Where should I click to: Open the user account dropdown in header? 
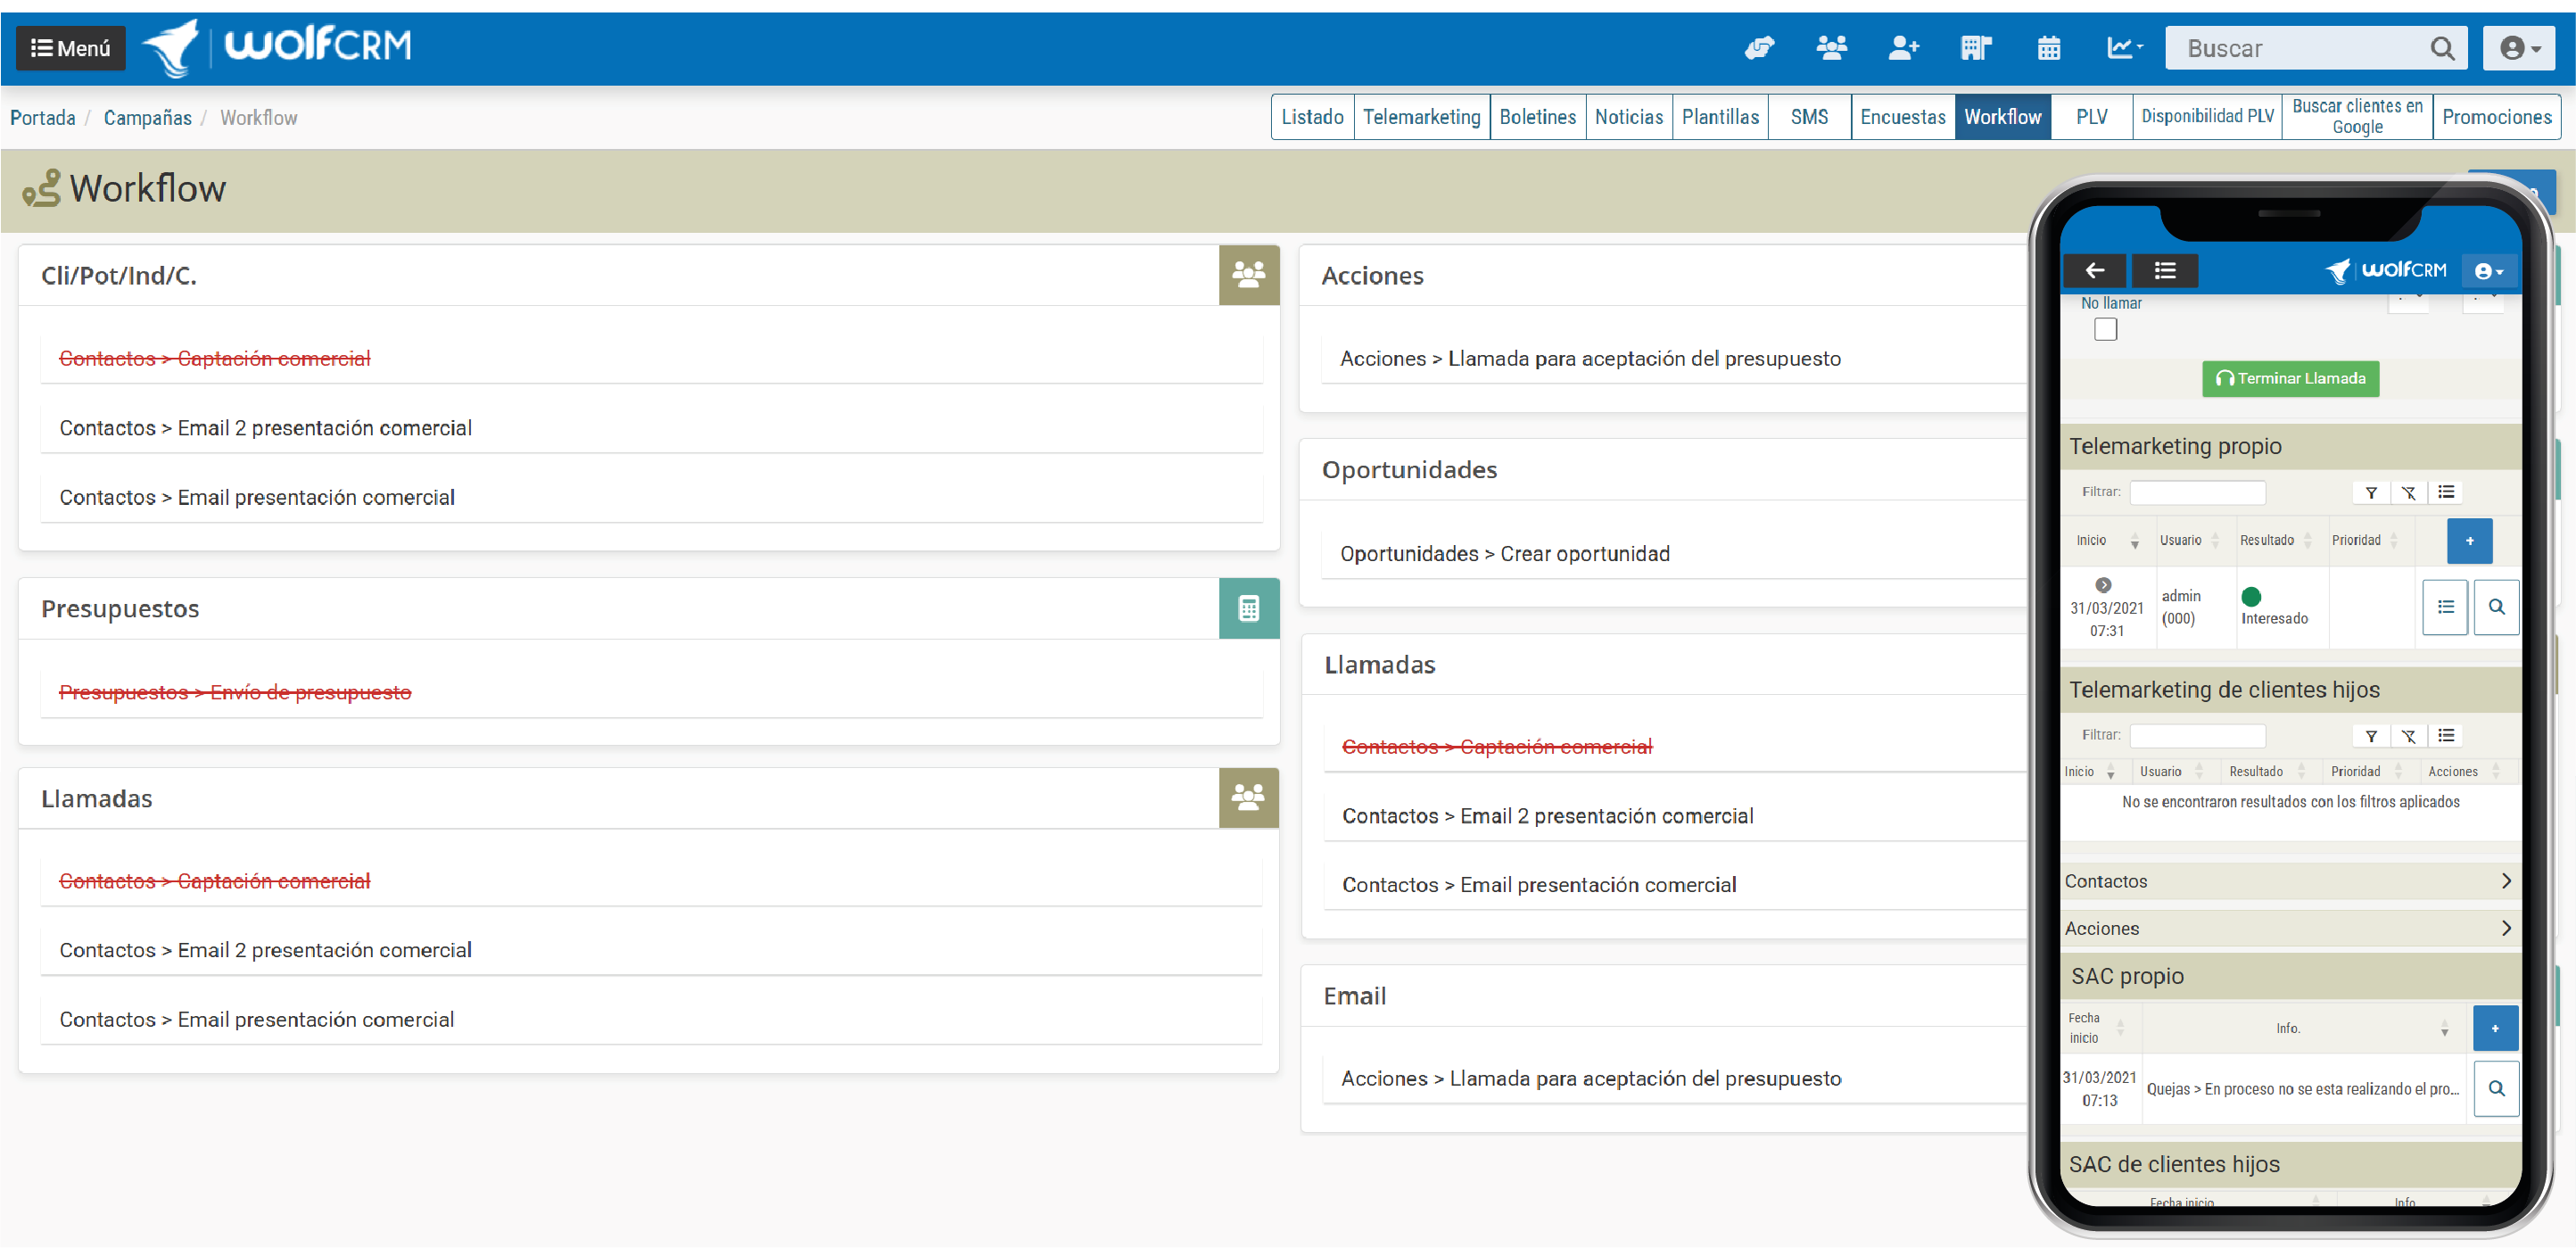tap(2519, 48)
